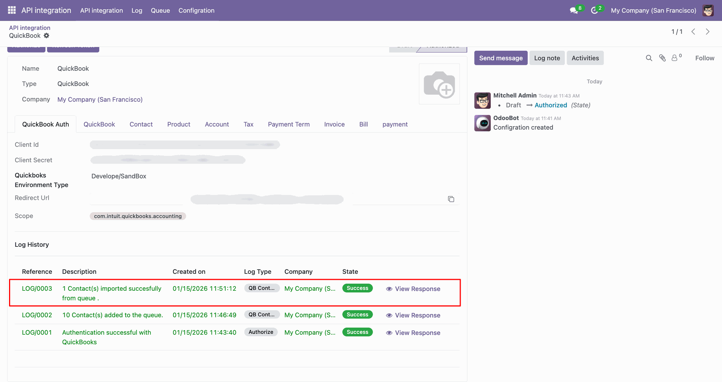Open the Configration menu
722x382 pixels.
[196, 11]
